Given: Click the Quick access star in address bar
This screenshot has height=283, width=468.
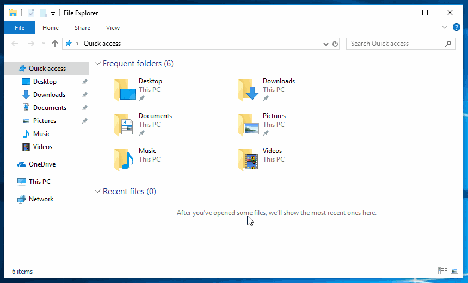Looking at the screenshot, I should (x=69, y=44).
